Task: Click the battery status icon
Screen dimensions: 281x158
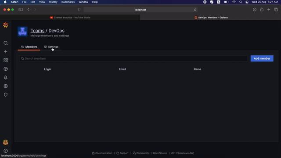Action: coord(226,2)
